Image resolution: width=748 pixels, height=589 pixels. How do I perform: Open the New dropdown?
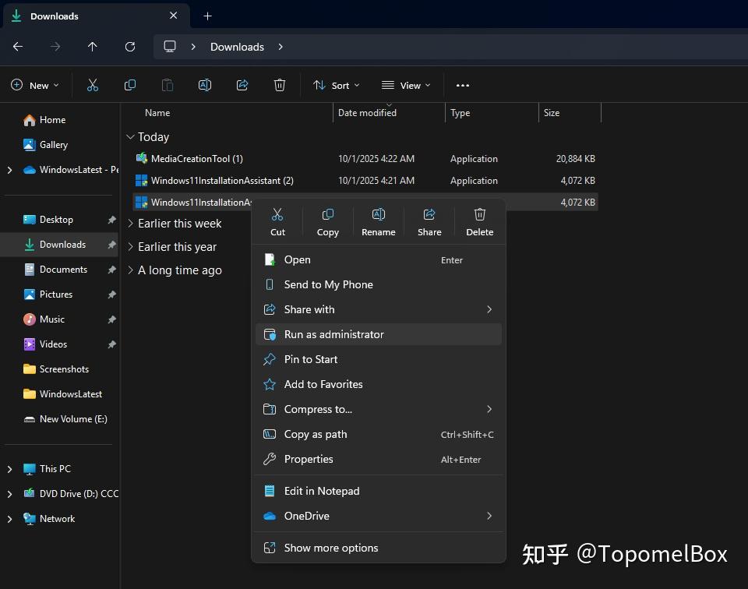coord(35,86)
